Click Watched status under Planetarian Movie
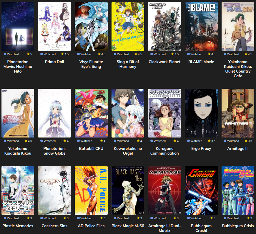Viewport: 256px width, 234px height. pos(11,54)
